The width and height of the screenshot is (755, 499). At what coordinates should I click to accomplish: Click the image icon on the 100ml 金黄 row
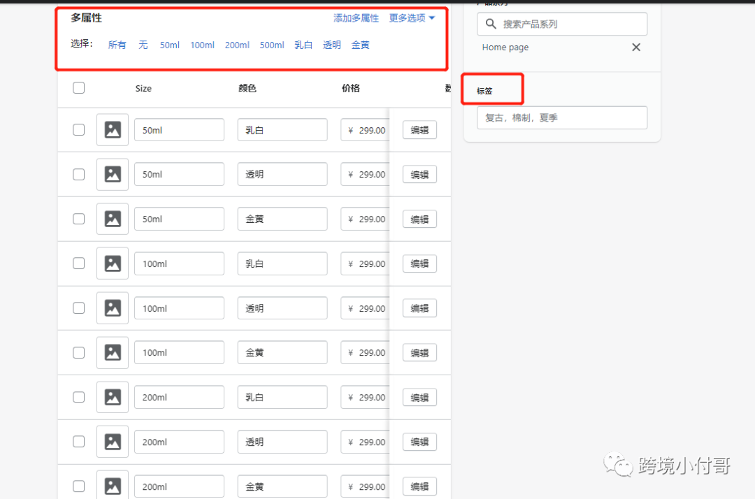click(x=112, y=352)
